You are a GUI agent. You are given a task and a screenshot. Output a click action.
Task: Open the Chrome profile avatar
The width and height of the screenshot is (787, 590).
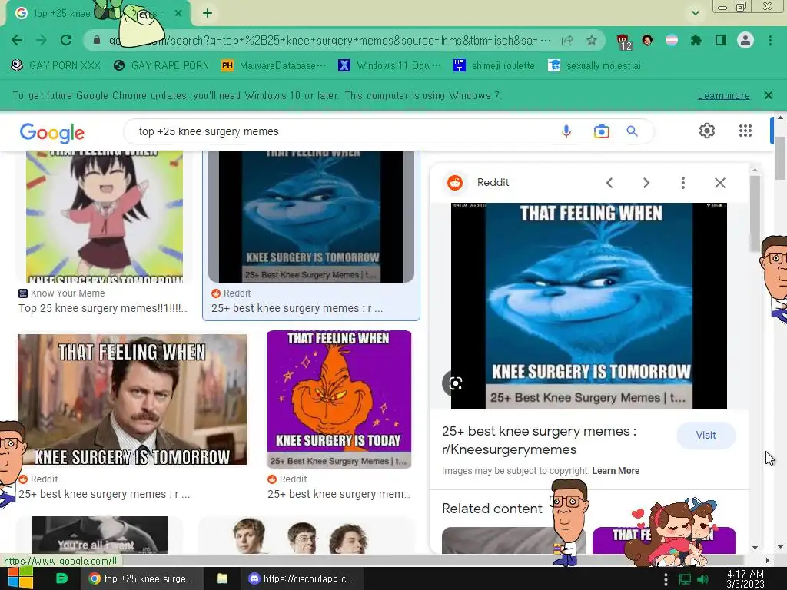coord(745,40)
